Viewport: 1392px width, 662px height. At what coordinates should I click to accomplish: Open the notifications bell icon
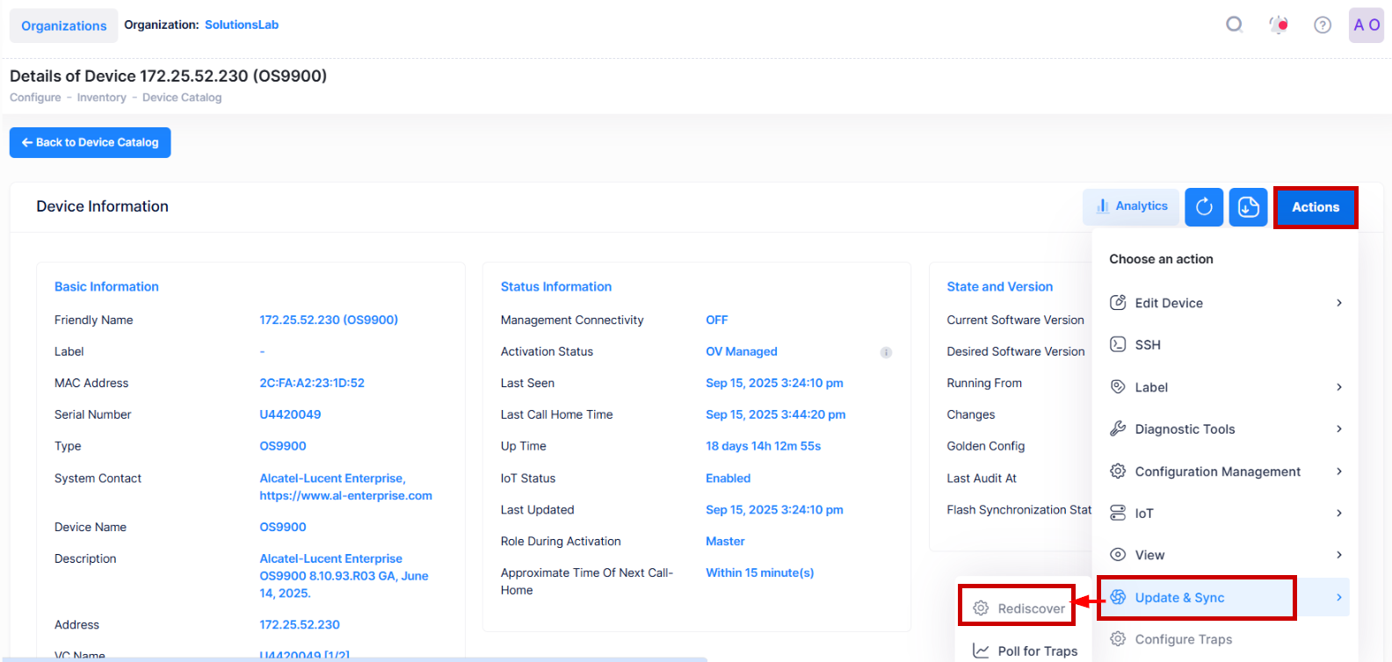pos(1279,25)
